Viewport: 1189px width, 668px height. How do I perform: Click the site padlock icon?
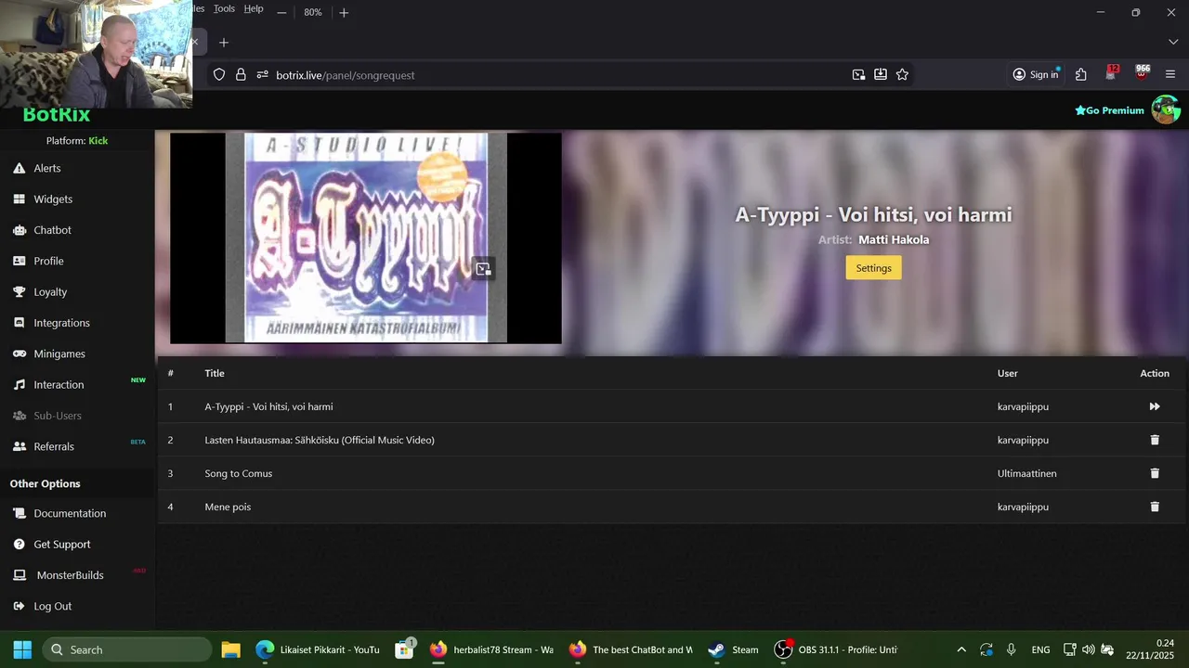[241, 75]
